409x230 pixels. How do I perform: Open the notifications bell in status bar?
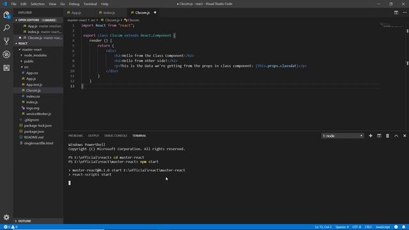[x=403, y=227]
